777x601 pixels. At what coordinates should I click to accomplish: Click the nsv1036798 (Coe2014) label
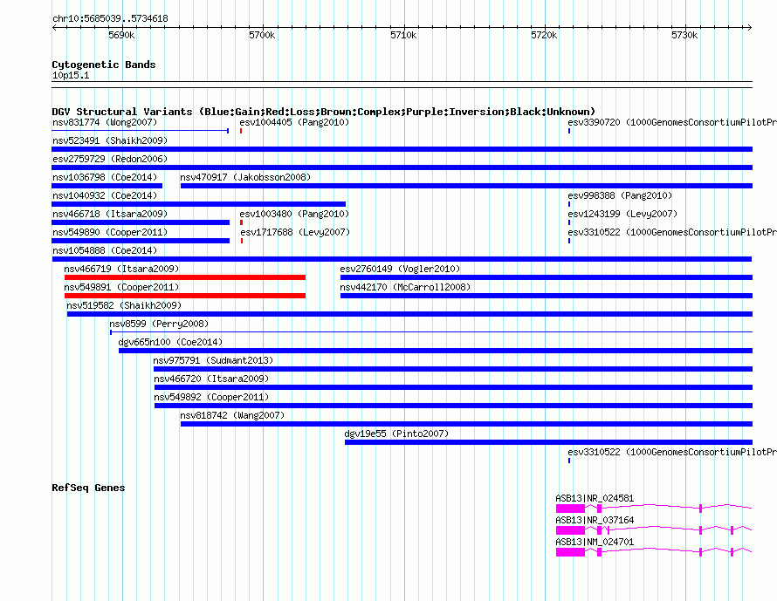point(105,177)
